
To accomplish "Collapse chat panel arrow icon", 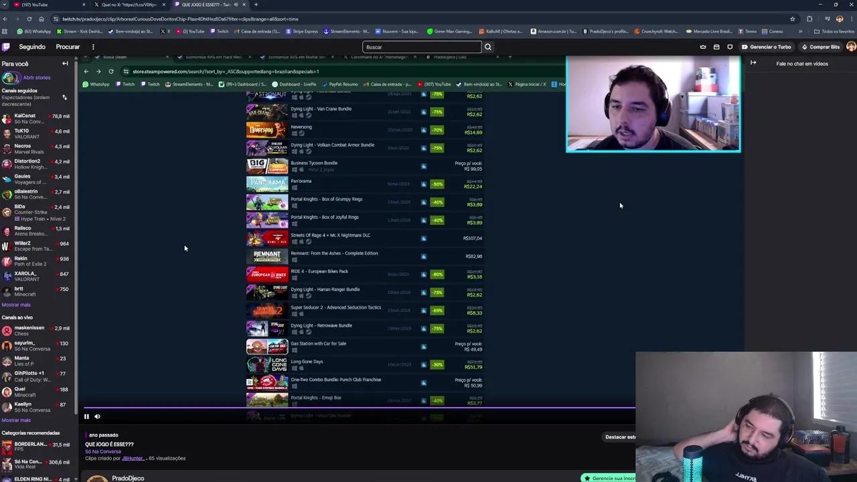I will coord(753,63).
